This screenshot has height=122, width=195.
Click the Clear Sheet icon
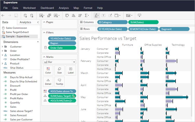tap(56, 16)
